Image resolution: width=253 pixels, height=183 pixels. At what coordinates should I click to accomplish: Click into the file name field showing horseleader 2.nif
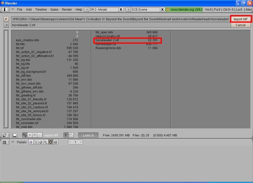coord(121,25)
